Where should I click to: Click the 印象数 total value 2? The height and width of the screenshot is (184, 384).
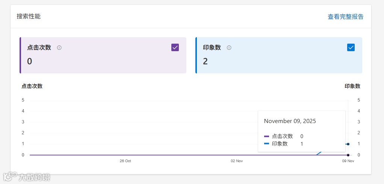(x=206, y=61)
